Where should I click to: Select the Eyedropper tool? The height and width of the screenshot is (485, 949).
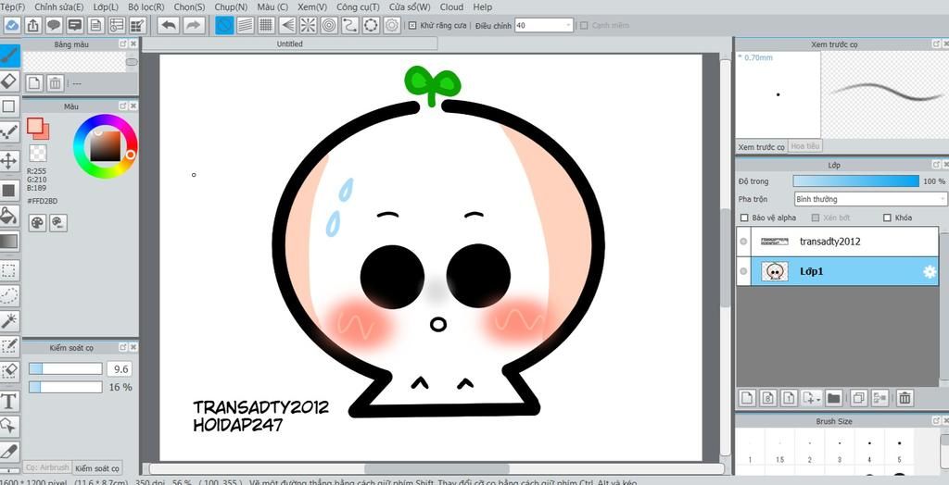click(x=9, y=452)
